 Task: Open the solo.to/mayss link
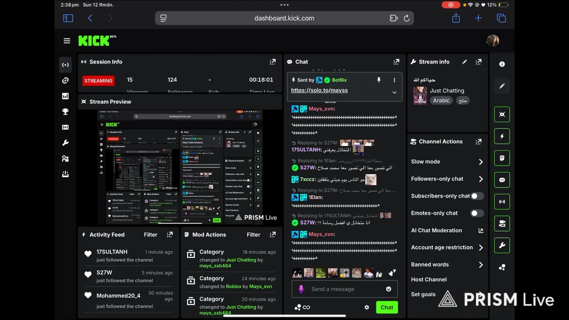(x=319, y=90)
